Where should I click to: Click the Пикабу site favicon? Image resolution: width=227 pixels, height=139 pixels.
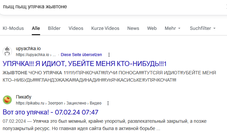coord(7,100)
